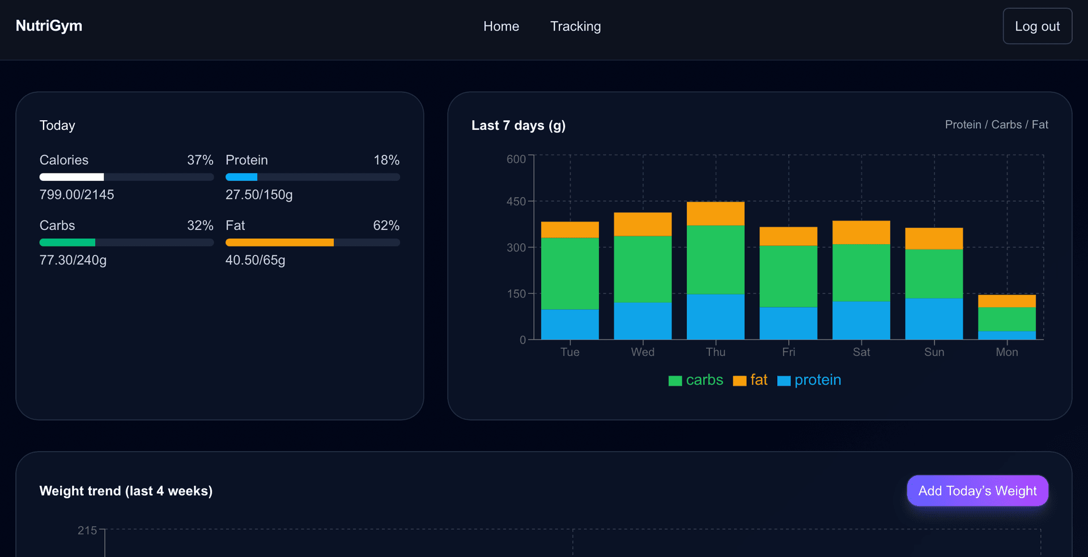Screen dimensions: 1088x557
Task: Click the Calories progress bar
Action: tap(126, 177)
